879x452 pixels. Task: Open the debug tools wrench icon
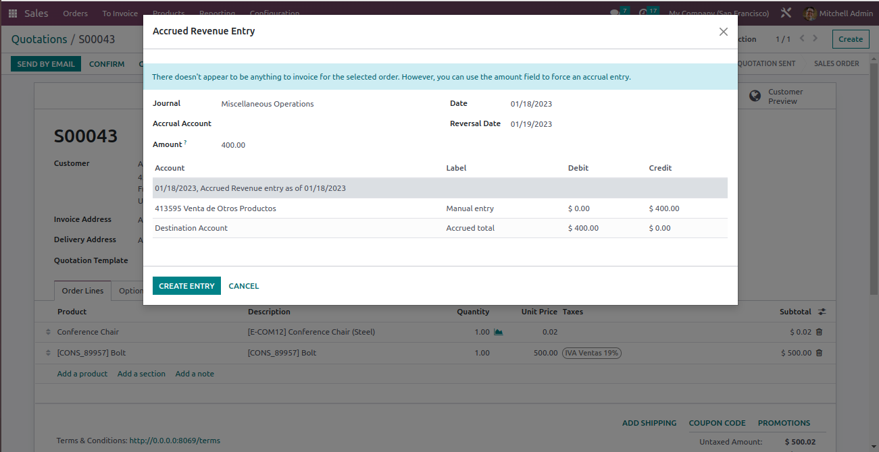[x=786, y=13]
